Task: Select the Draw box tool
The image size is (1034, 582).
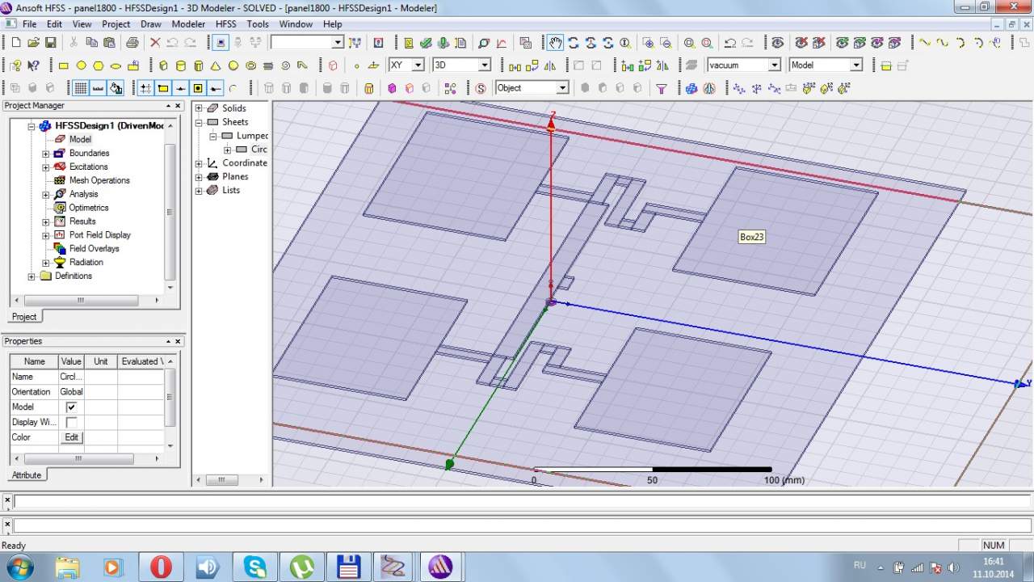Action: coord(164,65)
